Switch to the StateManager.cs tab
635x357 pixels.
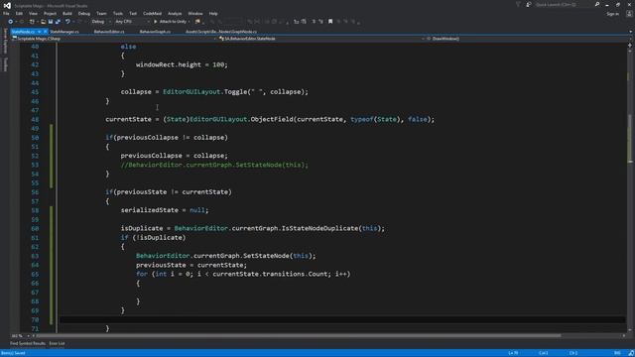(64, 32)
